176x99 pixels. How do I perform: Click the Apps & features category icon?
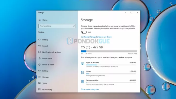[82, 64]
